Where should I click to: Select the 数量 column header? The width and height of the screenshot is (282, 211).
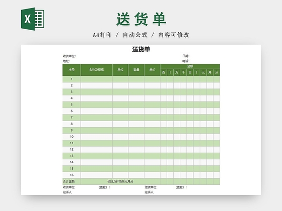click(x=136, y=70)
